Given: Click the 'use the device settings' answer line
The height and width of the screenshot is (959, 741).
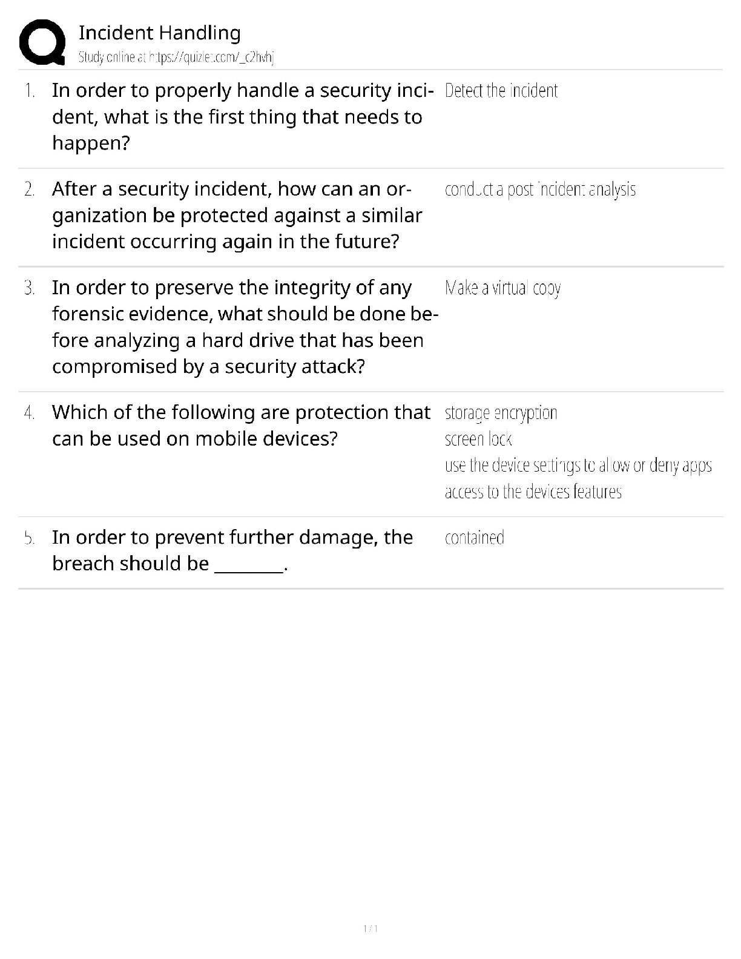Looking at the screenshot, I should click(x=578, y=466).
